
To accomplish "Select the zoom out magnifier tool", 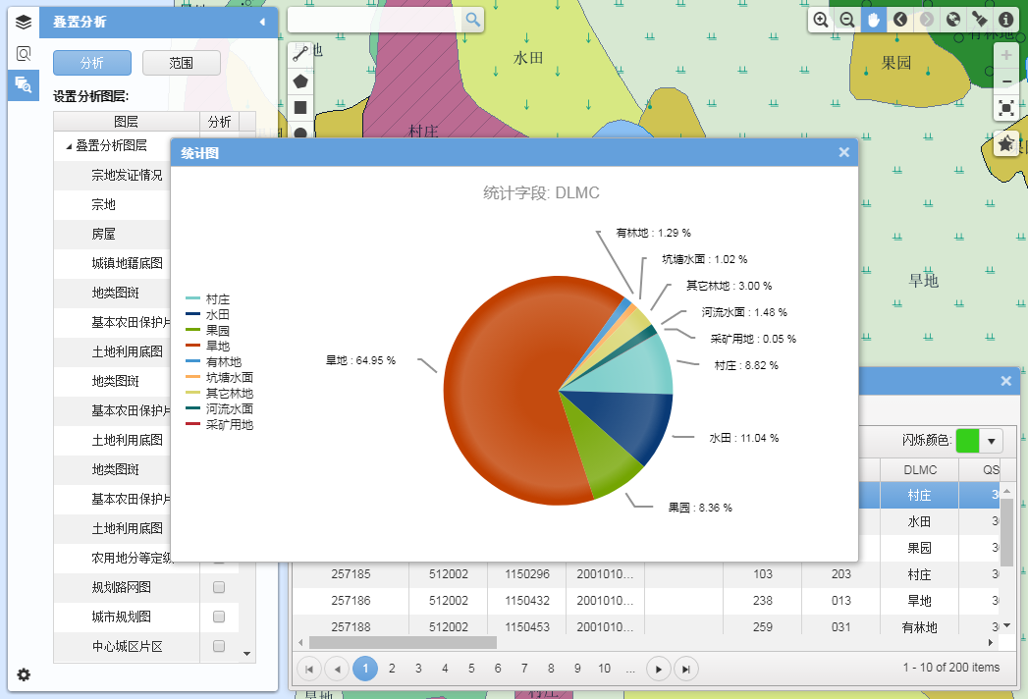I will pos(847,20).
